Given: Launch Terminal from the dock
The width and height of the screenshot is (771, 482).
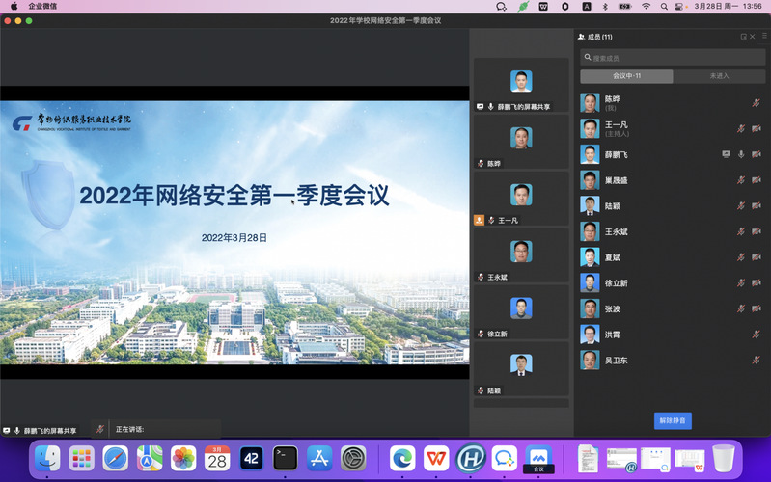Looking at the screenshot, I should click(x=286, y=458).
